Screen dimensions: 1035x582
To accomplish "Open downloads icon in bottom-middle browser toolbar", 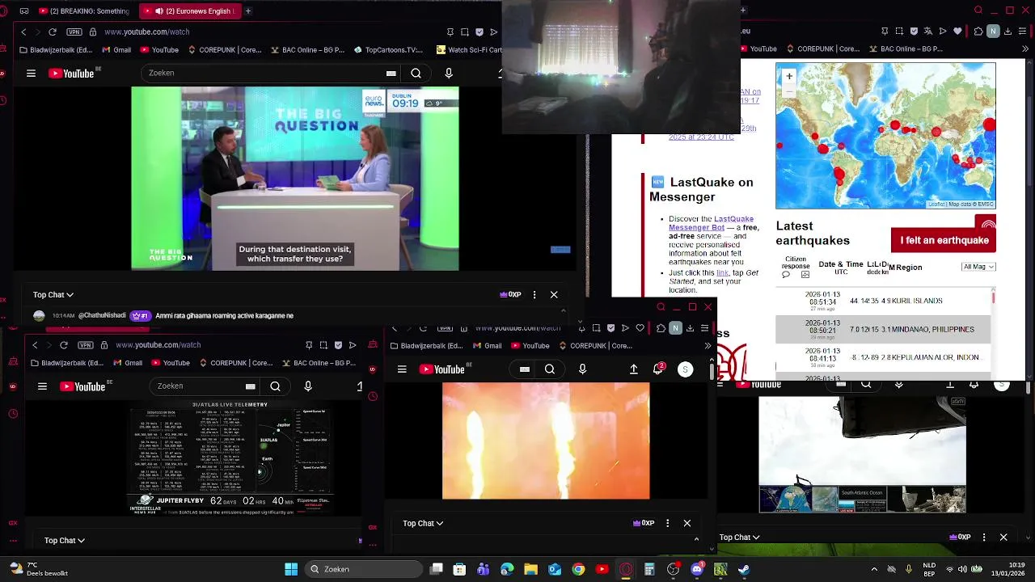I will (690, 328).
